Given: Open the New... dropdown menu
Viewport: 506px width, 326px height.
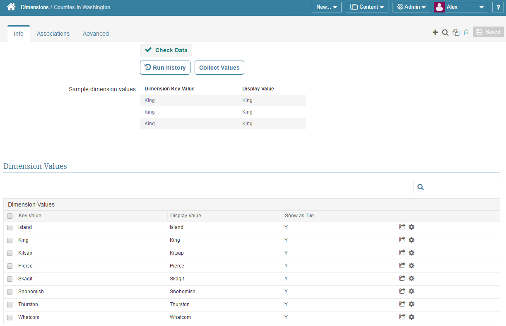Looking at the screenshot, I should (x=326, y=7).
